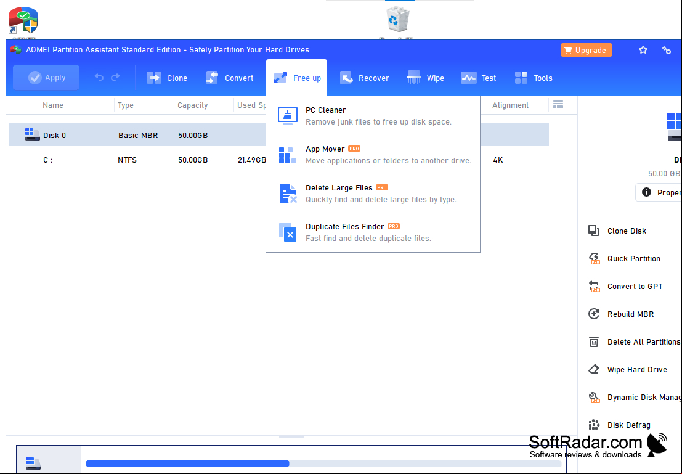This screenshot has width=682, height=474.
Task: Click Disk Defrag option
Action: tap(628, 425)
